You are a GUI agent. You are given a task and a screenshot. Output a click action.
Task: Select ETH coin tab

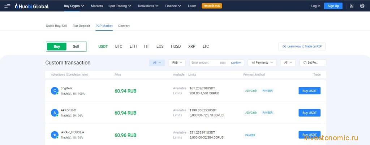tap(133, 47)
